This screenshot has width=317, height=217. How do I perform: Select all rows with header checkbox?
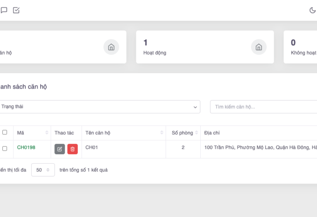[5, 132]
